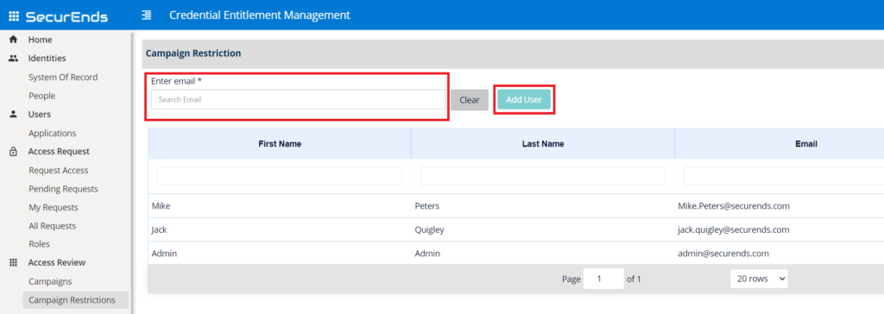Screen dimensions: 884x314
Task: Click the Add User button
Action: (524, 100)
